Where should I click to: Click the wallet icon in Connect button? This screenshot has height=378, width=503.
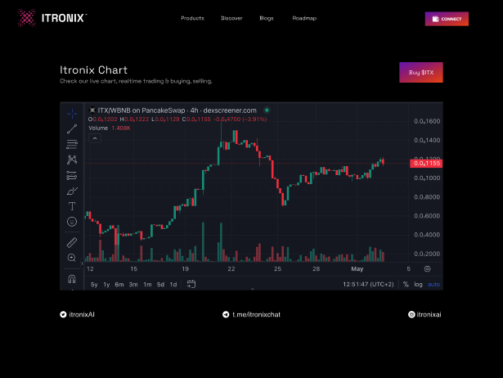tap(435, 19)
